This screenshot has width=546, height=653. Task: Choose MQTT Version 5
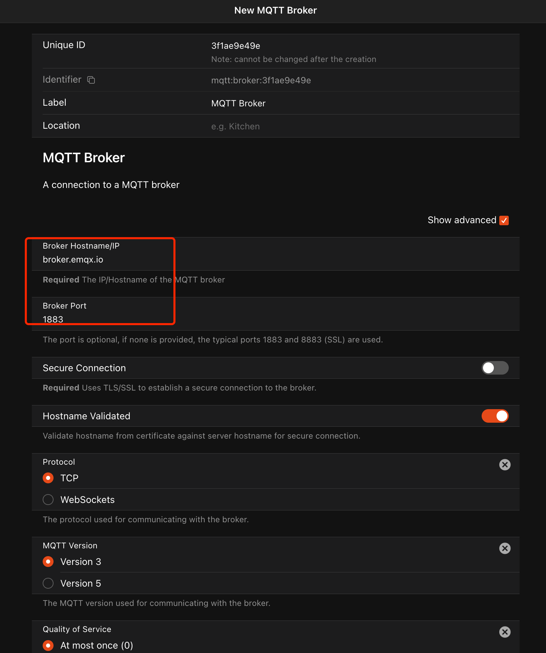point(48,583)
